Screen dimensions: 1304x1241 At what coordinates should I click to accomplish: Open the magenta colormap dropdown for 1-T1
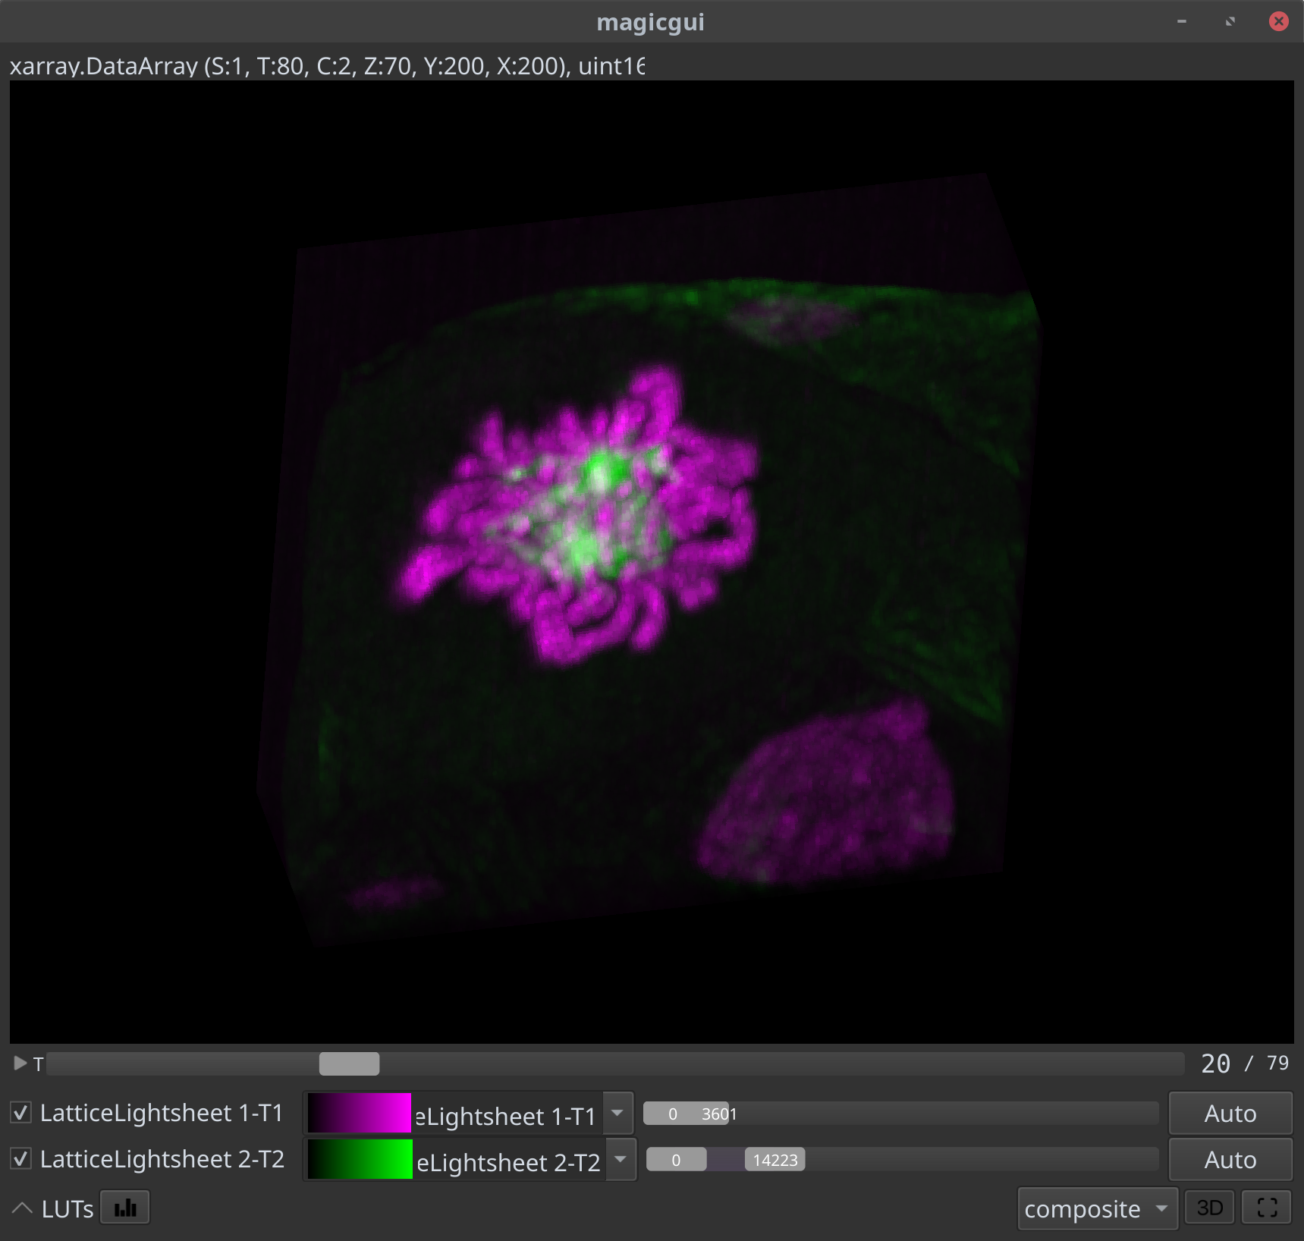coord(617,1114)
